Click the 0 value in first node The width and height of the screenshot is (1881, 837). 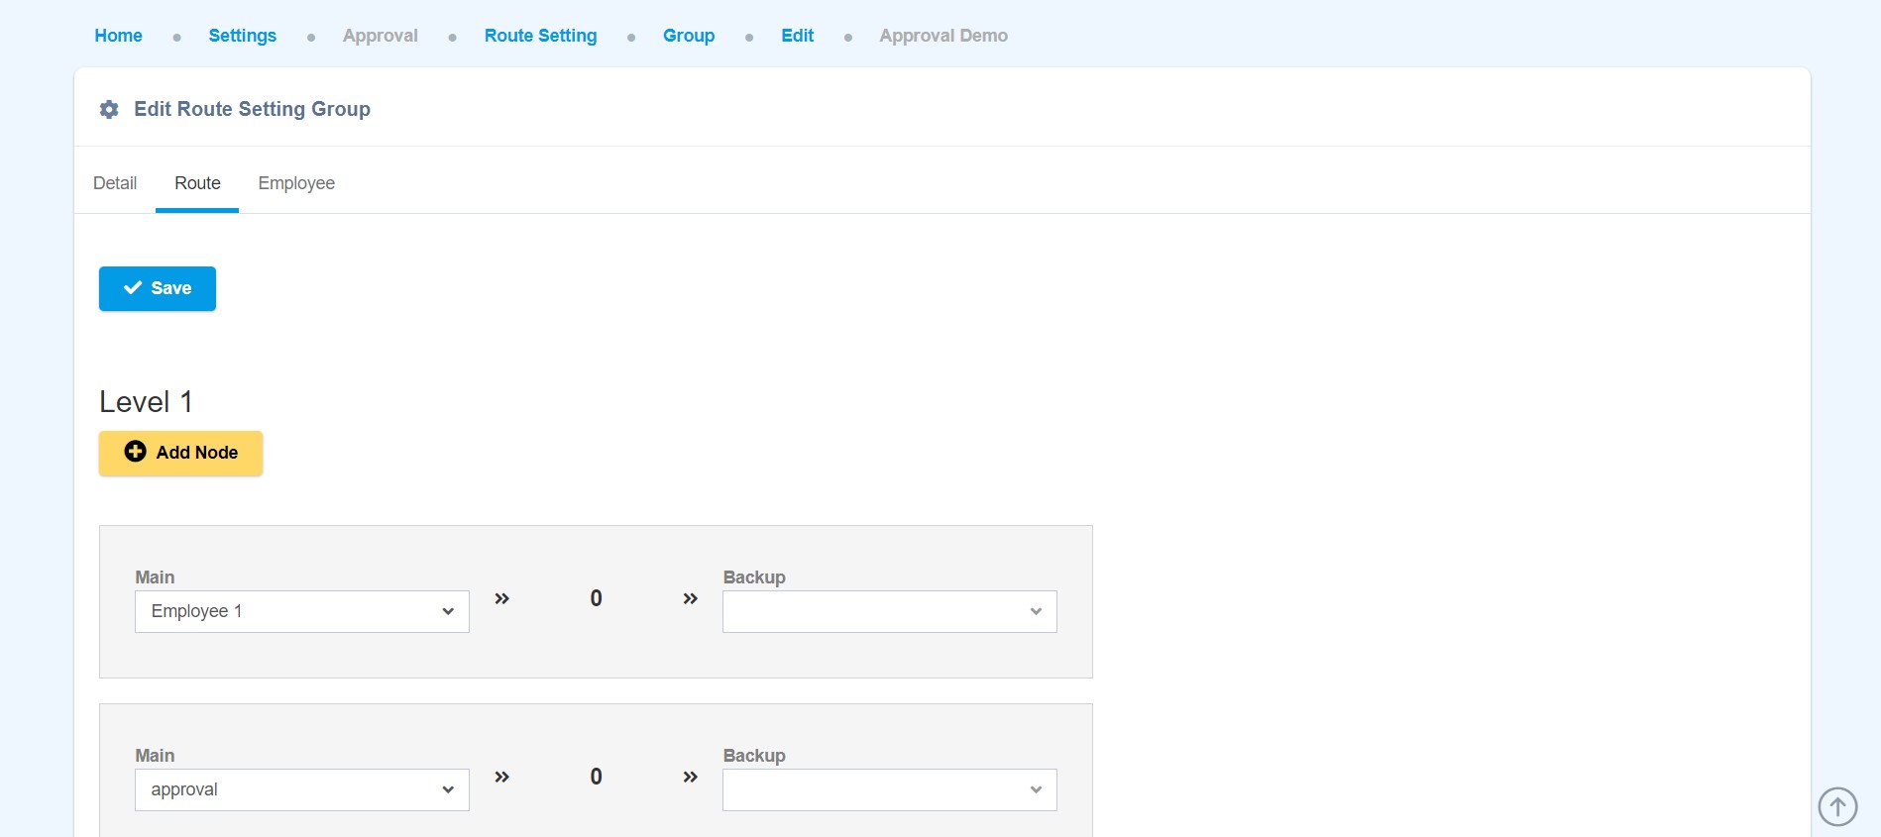(x=596, y=598)
